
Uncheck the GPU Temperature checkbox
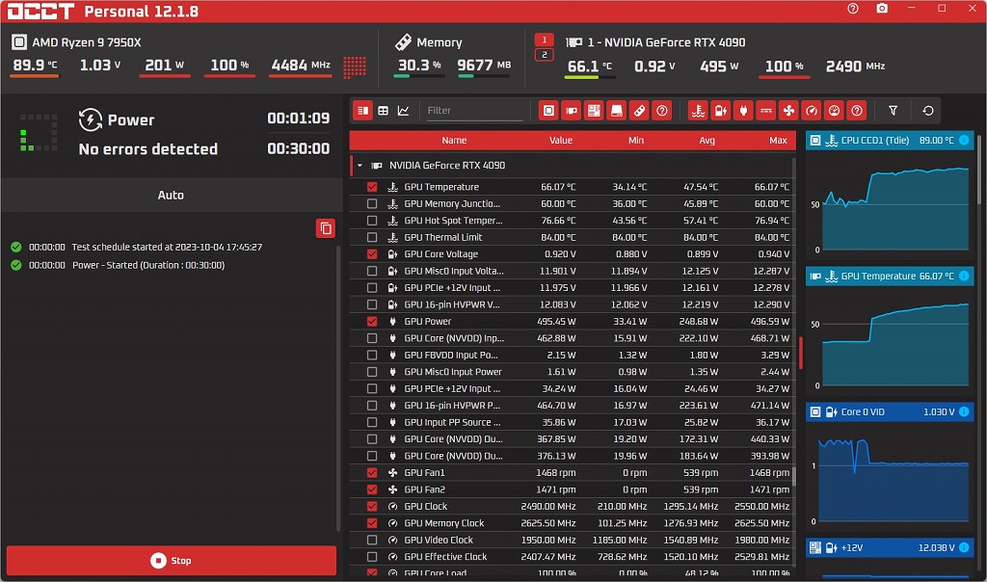pyautogui.click(x=372, y=187)
